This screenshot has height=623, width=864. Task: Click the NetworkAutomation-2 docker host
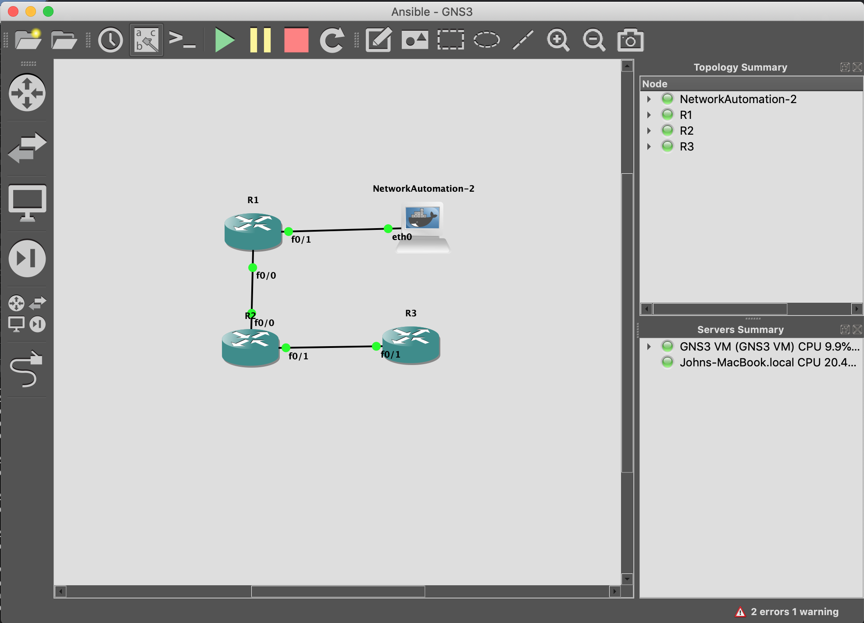click(x=423, y=227)
